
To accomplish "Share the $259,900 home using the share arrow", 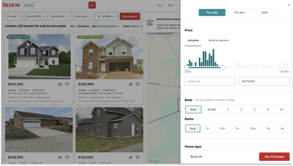I will click(60, 157).
